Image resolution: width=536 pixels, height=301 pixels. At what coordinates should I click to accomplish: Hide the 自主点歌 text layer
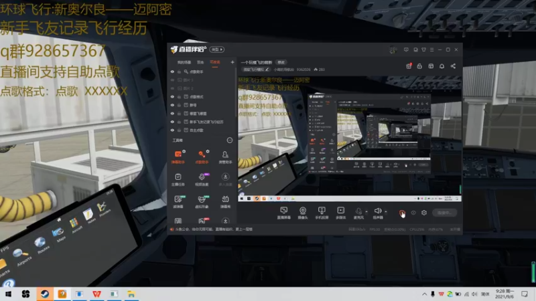[x=172, y=130]
